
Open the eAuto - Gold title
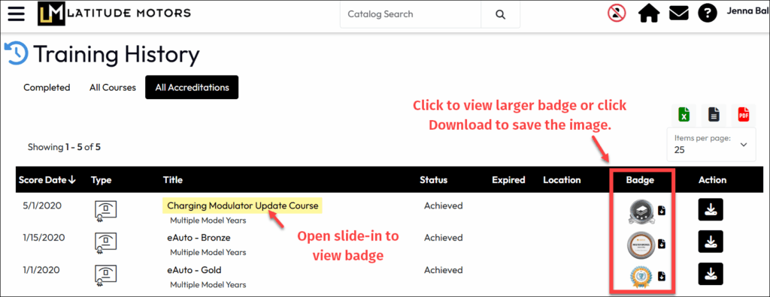tap(195, 270)
